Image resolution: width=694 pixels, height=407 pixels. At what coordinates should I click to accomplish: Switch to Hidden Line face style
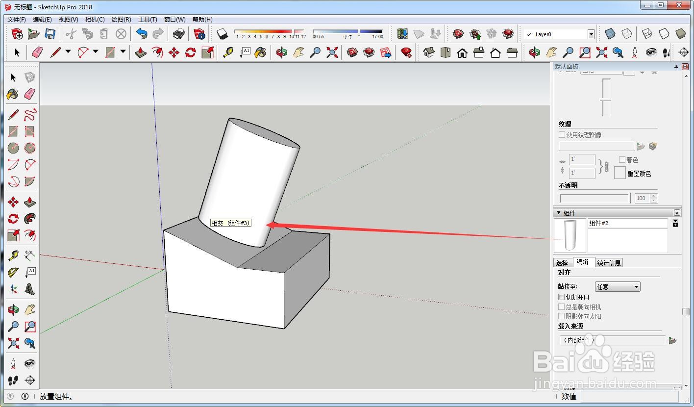[664, 34]
